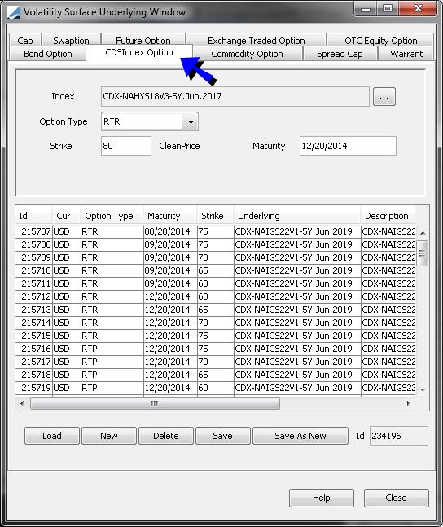Open the Index browse ellipsis button

384,97
